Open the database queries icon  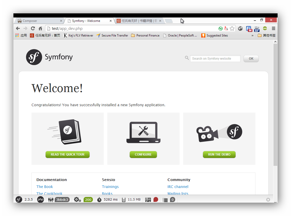tap(165, 200)
